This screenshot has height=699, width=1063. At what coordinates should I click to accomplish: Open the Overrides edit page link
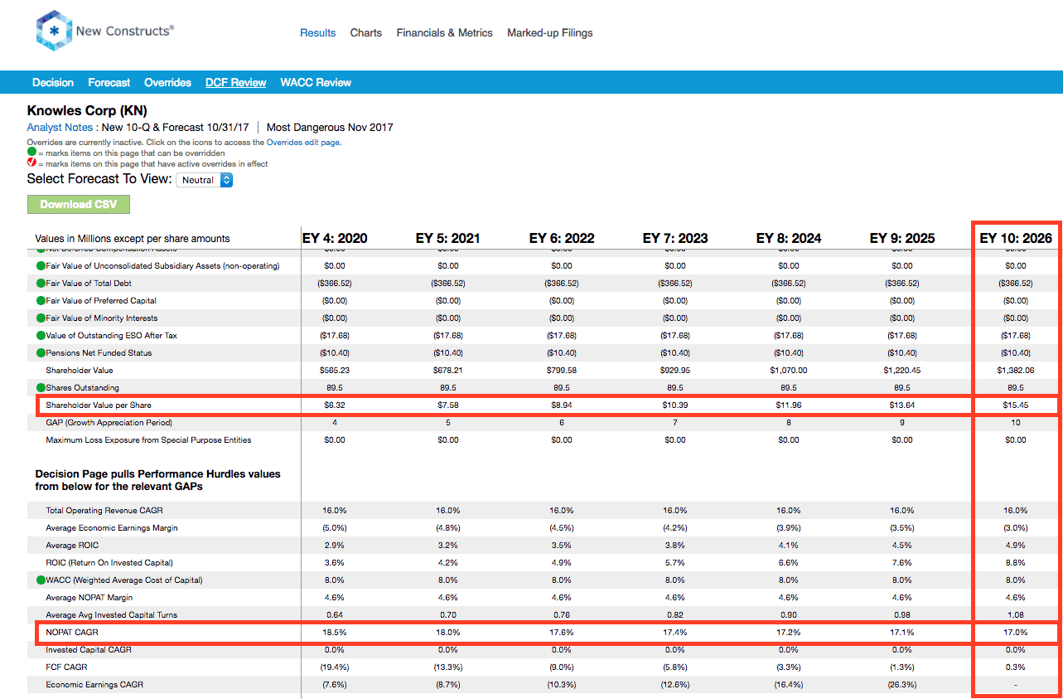[303, 143]
